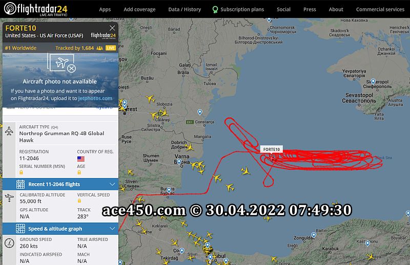Expand Speed & altitude graph chevron

(x=112, y=229)
